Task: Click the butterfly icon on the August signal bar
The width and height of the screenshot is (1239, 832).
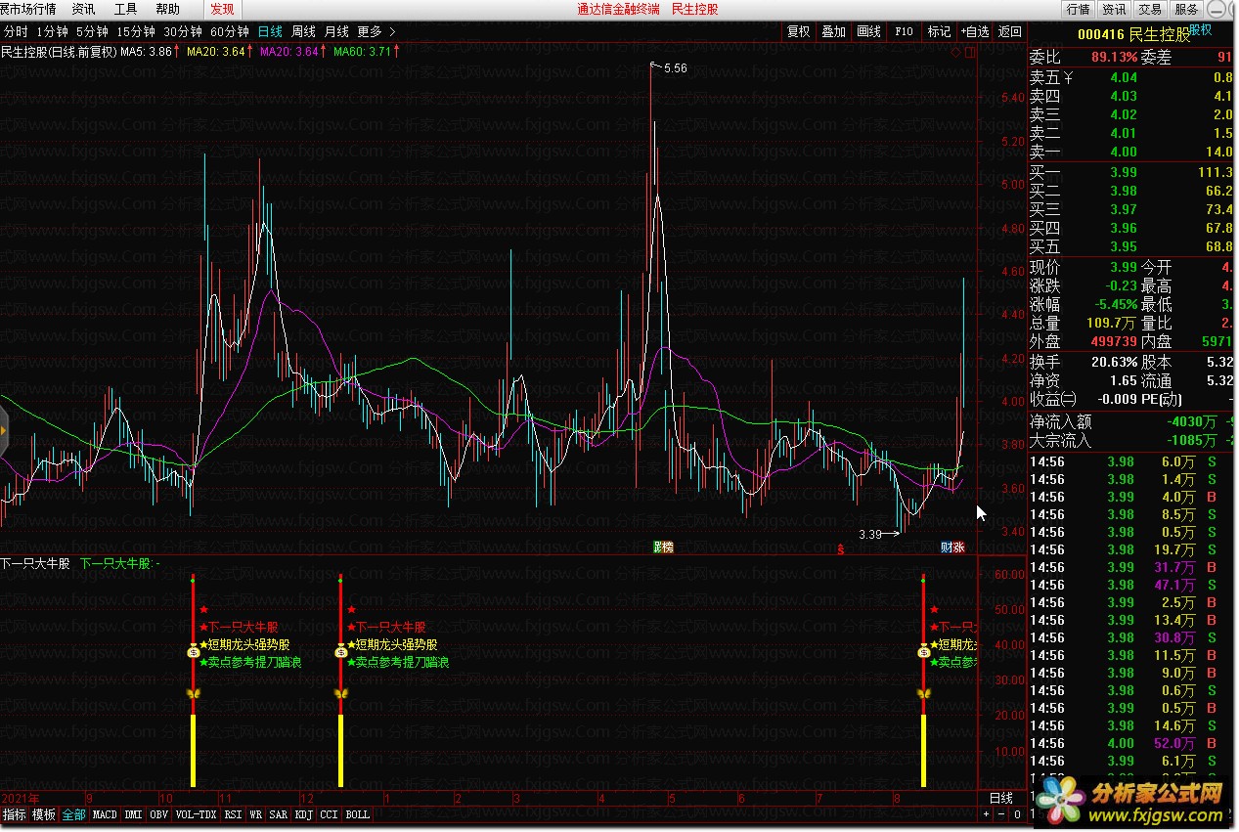Action: coord(923,693)
